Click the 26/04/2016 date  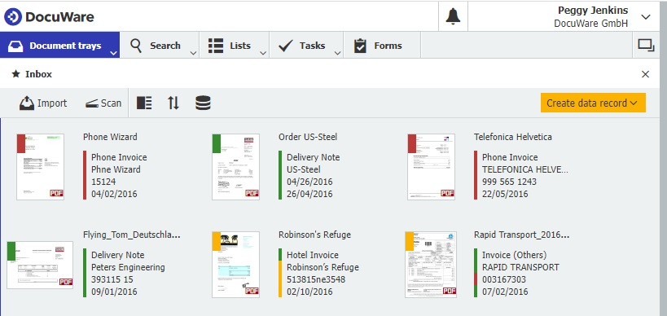(309, 194)
